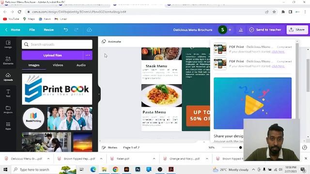310x174 pixels.
Task: Open the Elements panel in sidebar
Action: click(x=8, y=60)
